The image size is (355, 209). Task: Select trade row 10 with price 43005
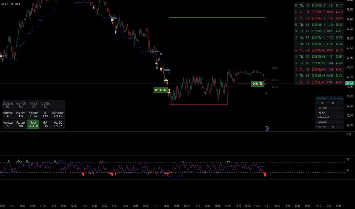[318, 25]
